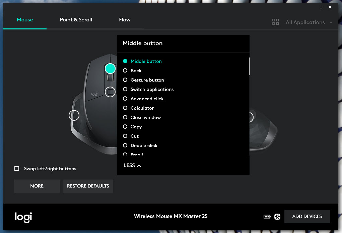342x233 pixels.
Task: Choose Switch applications radio option
Action: pyautogui.click(x=125, y=89)
